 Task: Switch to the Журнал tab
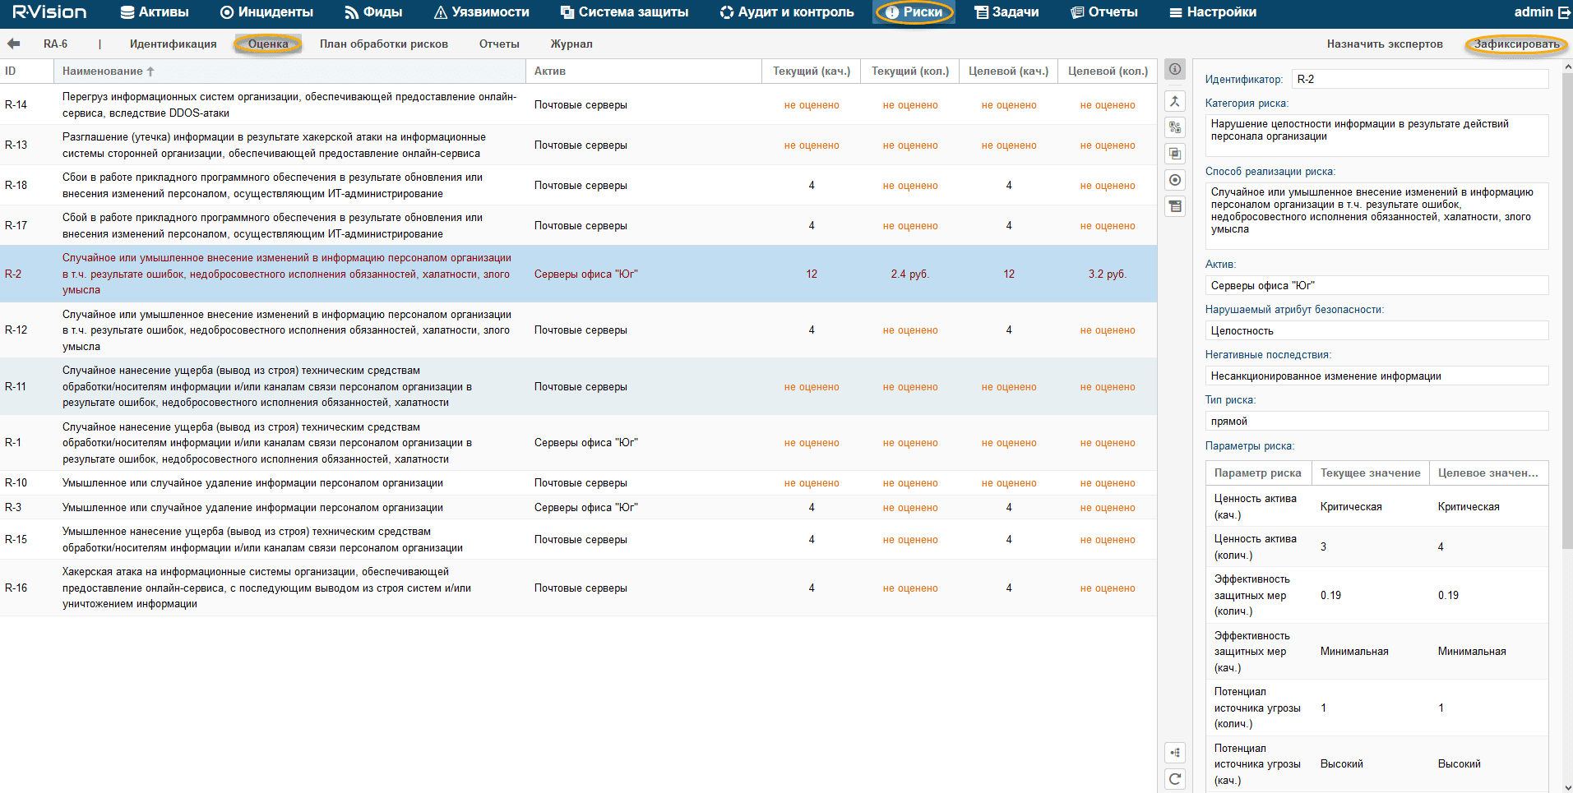click(571, 44)
